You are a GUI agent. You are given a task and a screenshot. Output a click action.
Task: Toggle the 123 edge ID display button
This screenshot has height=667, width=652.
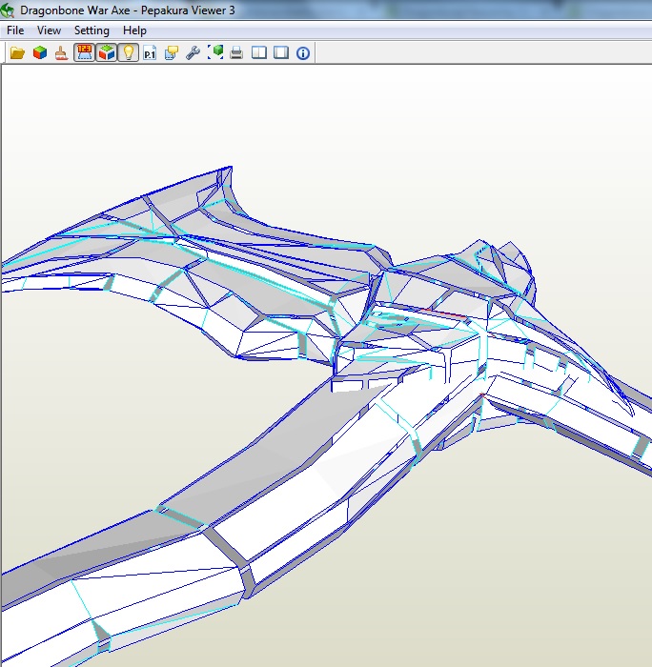point(84,53)
